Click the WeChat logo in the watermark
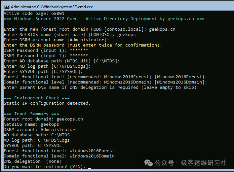 tap(149, 162)
